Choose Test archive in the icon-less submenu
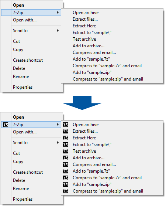This screenshot has width=166, height=207. click(84, 39)
